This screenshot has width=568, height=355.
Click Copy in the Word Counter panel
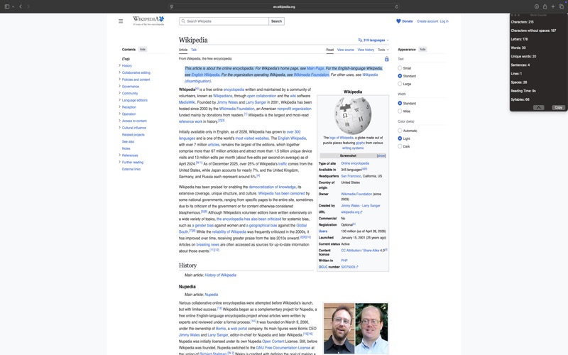558,108
